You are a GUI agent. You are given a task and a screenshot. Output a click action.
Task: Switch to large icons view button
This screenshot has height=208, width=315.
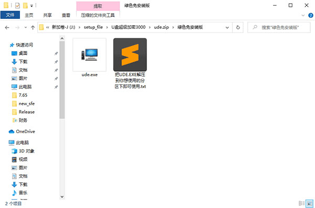(310, 203)
